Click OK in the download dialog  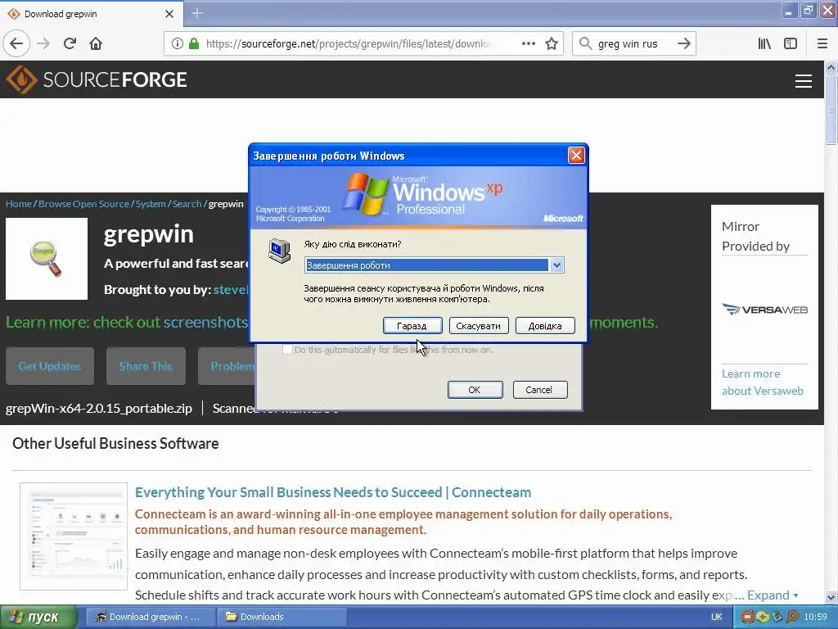(475, 390)
